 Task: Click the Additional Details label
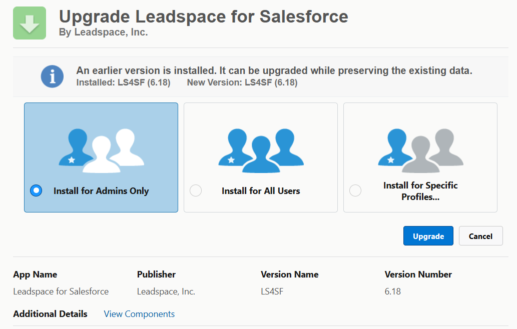coord(50,314)
